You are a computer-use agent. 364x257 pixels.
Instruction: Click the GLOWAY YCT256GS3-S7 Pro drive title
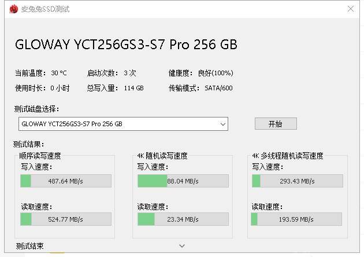126,45
